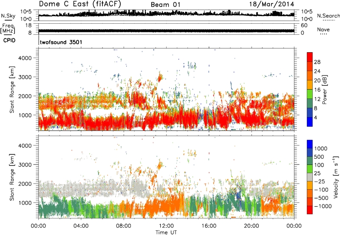Click the 'Dome C East (fitACF)' title
Image resolution: width=340 pixels, height=235 pixels.
pos(80,4)
